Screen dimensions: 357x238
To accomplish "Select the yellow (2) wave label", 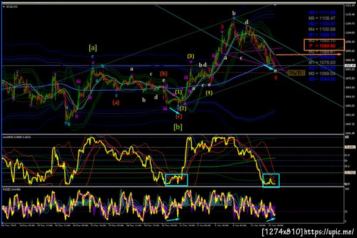I will (183, 109).
